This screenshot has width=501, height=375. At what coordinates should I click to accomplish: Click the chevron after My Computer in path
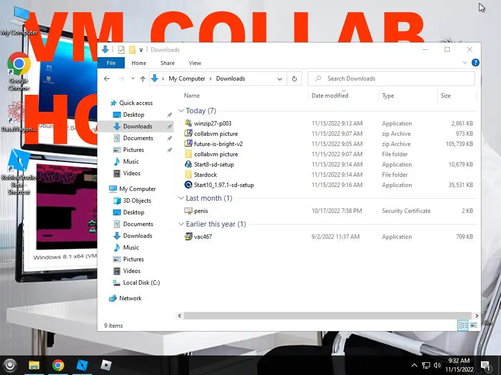pyautogui.click(x=210, y=79)
